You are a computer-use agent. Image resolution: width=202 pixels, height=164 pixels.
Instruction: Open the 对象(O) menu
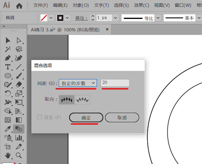(x=81, y=5)
